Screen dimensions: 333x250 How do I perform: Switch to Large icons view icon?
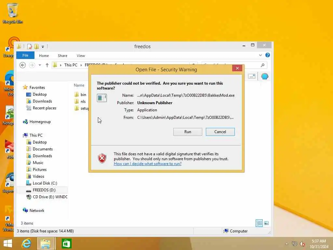tap(266, 223)
